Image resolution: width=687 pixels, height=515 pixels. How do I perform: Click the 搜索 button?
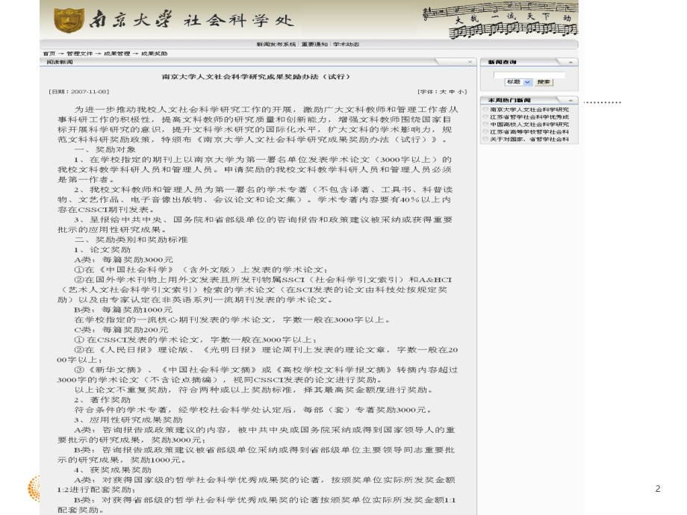[544, 82]
